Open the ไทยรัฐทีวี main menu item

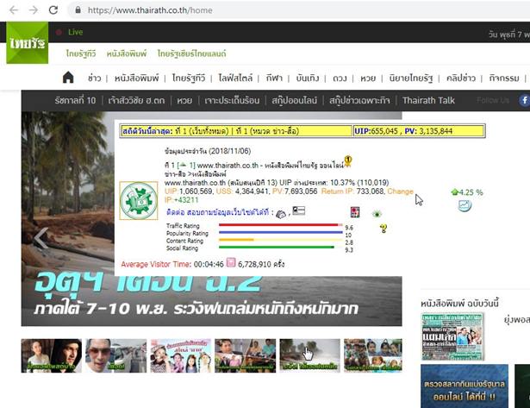[x=189, y=78]
